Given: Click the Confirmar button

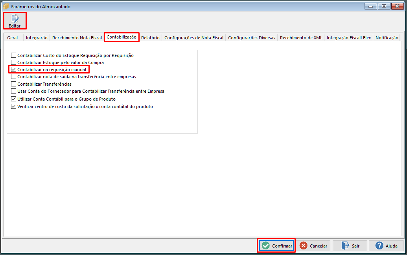Looking at the screenshot, I should coord(276,246).
